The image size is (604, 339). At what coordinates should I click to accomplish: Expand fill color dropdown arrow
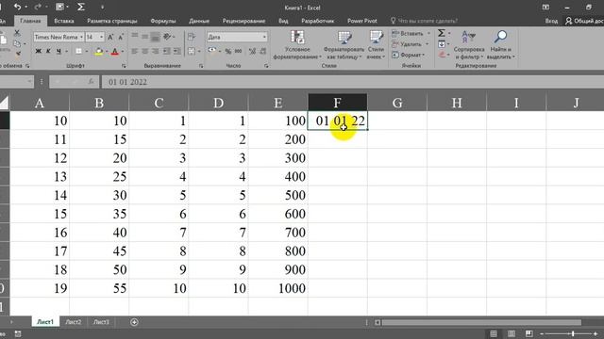coord(107,51)
